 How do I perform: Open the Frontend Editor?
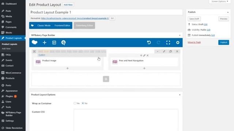(x=62, y=25)
